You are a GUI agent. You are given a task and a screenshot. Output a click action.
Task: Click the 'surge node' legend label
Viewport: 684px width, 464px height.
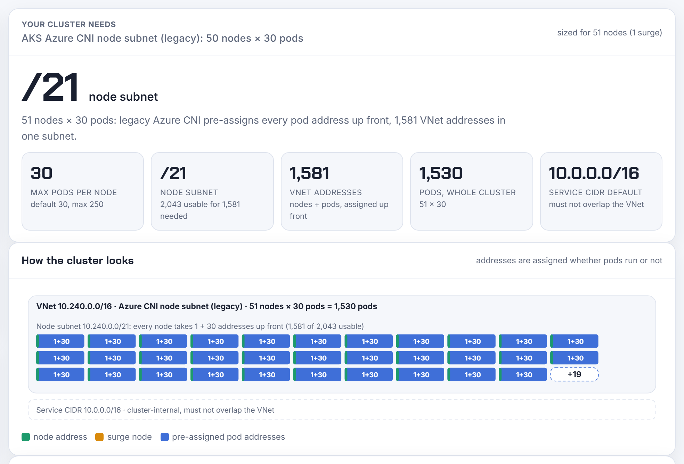pos(130,437)
